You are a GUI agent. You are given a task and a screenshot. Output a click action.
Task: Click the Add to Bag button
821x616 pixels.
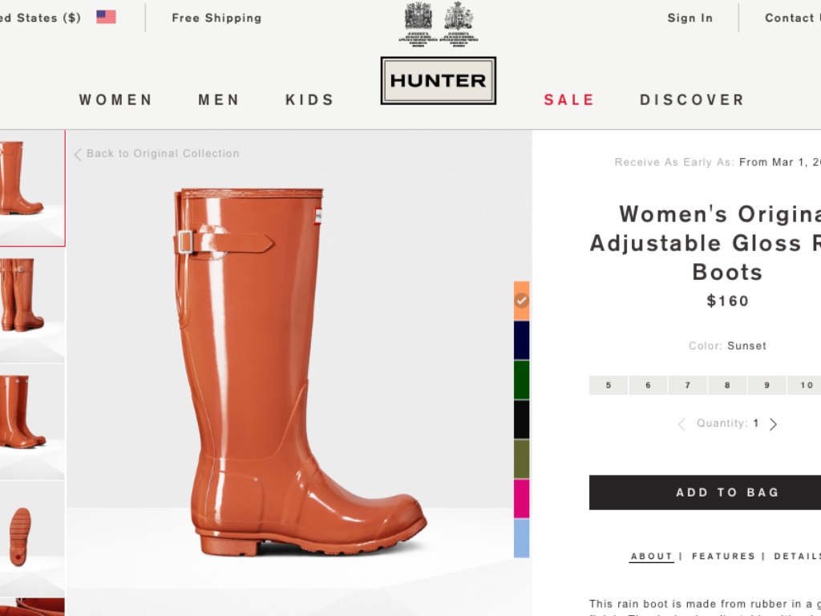pos(706,492)
